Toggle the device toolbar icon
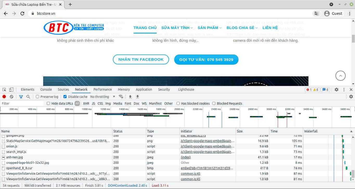Viewport: 355px width, 189px height. (11, 90)
